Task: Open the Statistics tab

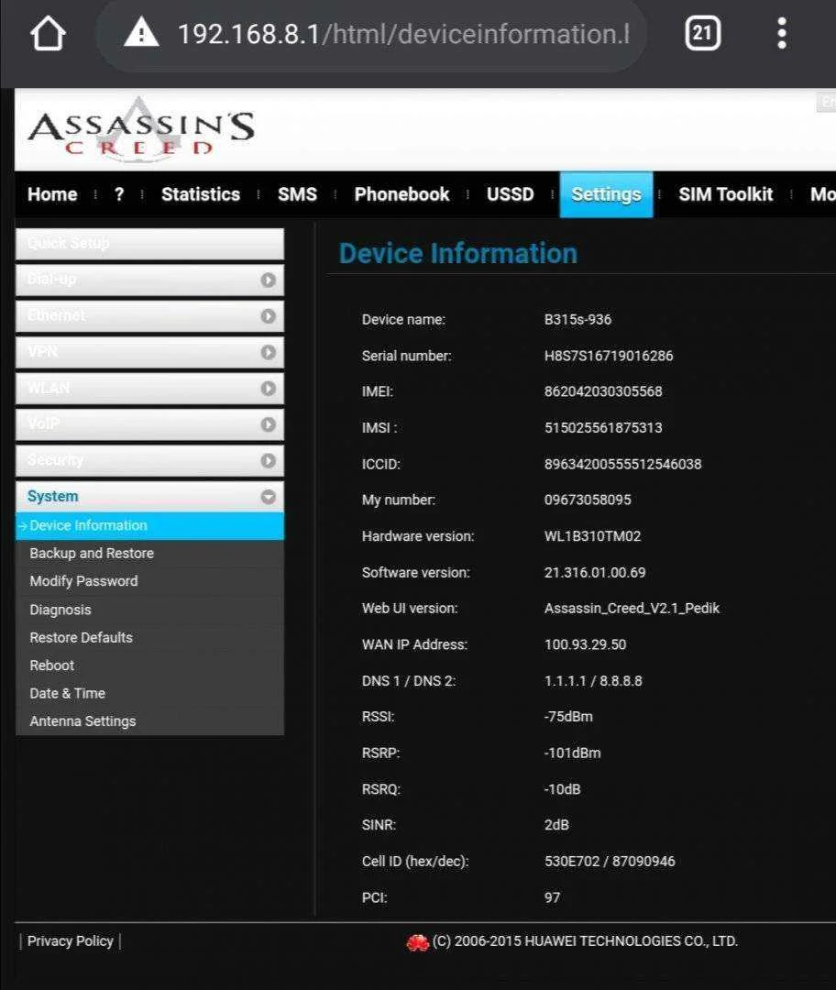Action: click(x=201, y=193)
